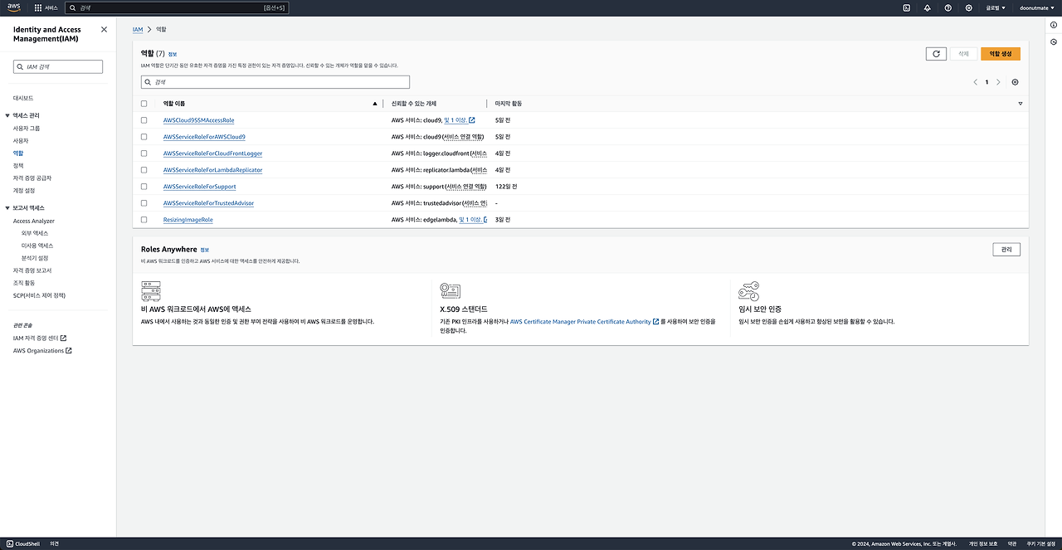Click the external link icon in AWSCloud9SSMAccessRole row
The width and height of the screenshot is (1062, 550).
472,120
